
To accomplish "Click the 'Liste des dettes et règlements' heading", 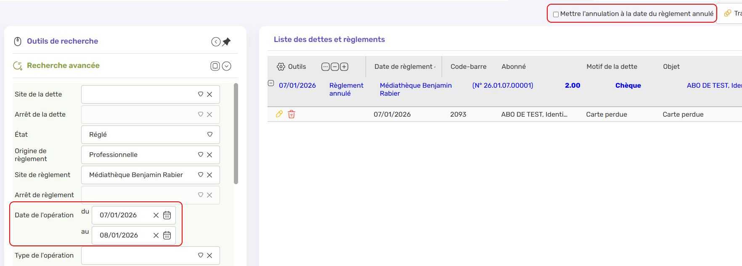I will pos(329,39).
